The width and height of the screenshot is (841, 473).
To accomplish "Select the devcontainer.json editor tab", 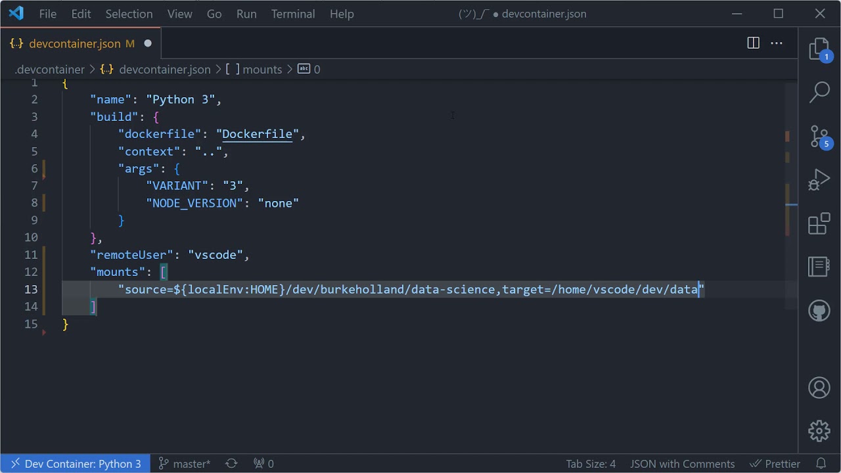I will click(x=81, y=43).
